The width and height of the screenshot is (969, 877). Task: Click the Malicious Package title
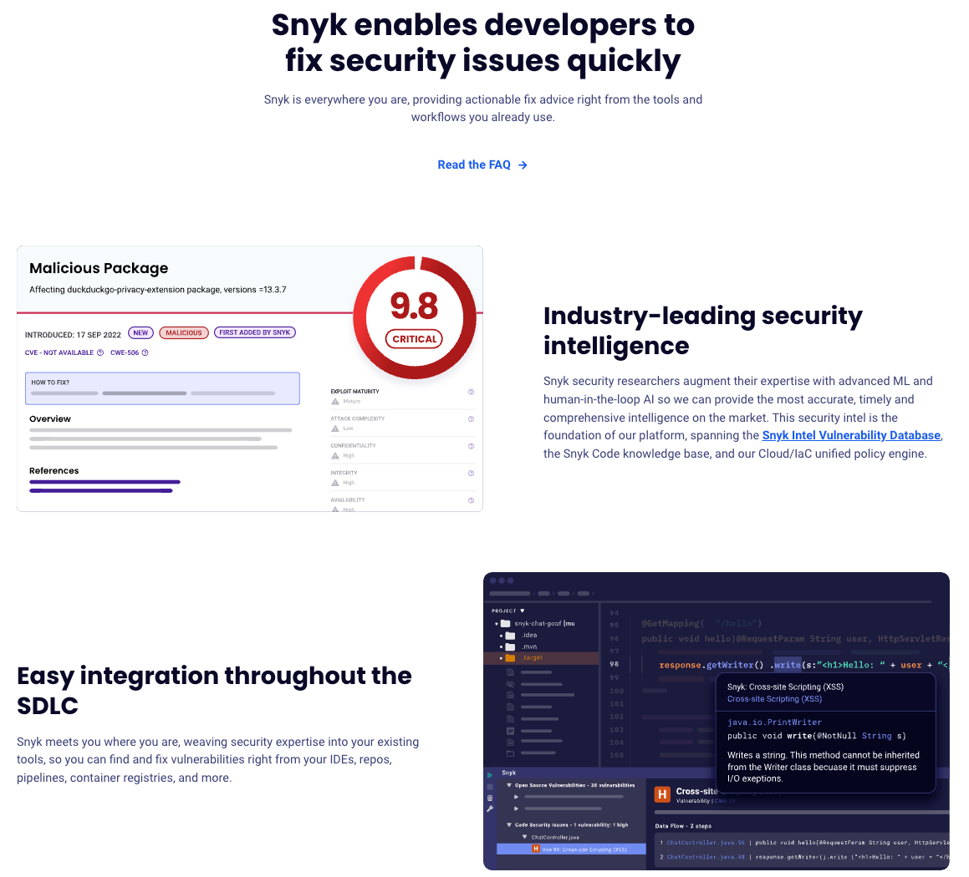point(99,268)
